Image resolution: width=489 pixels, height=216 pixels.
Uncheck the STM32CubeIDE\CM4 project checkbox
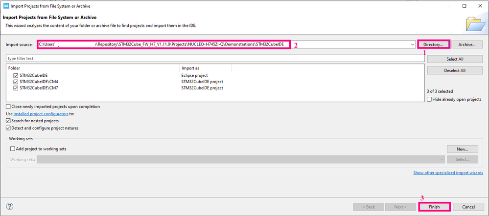point(16,82)
